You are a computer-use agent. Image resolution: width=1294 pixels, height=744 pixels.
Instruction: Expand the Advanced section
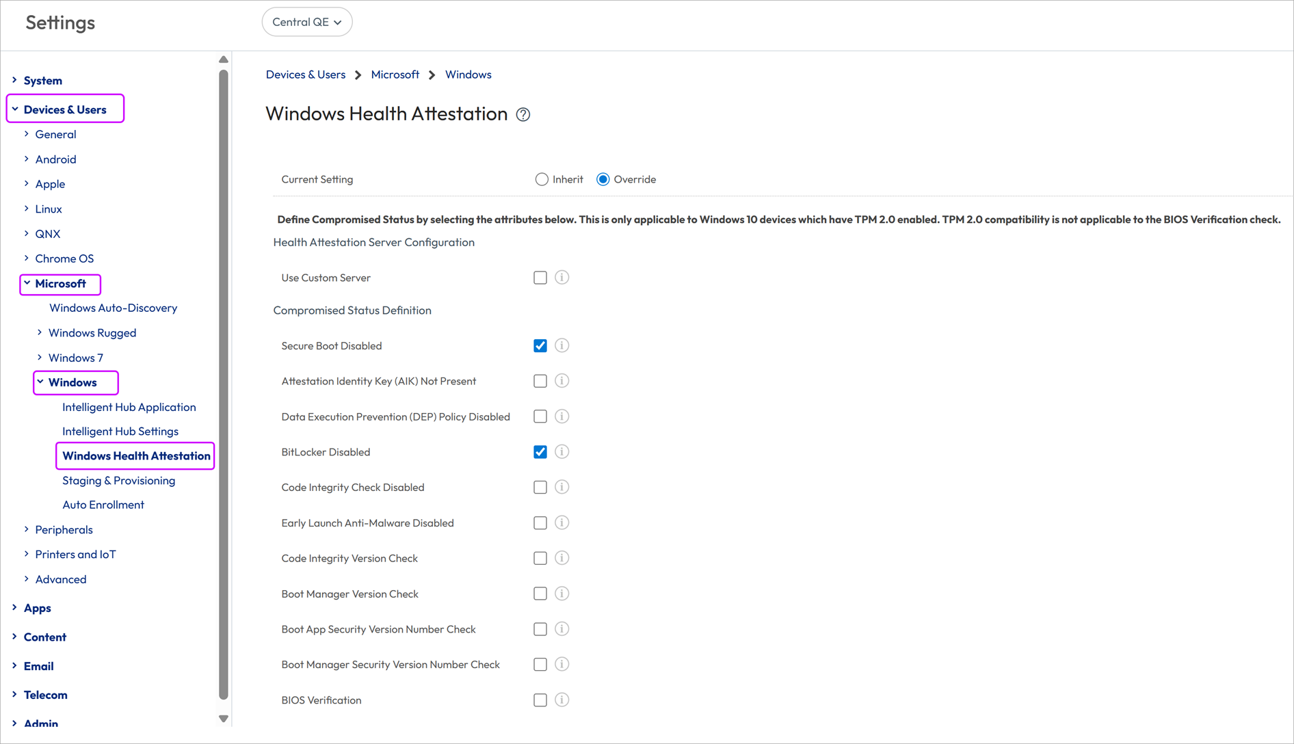(x=27, y=579)
